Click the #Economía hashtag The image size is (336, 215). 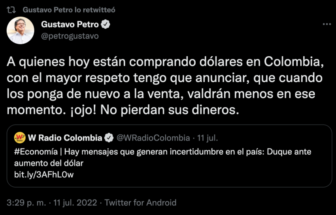tap(36, 152)
